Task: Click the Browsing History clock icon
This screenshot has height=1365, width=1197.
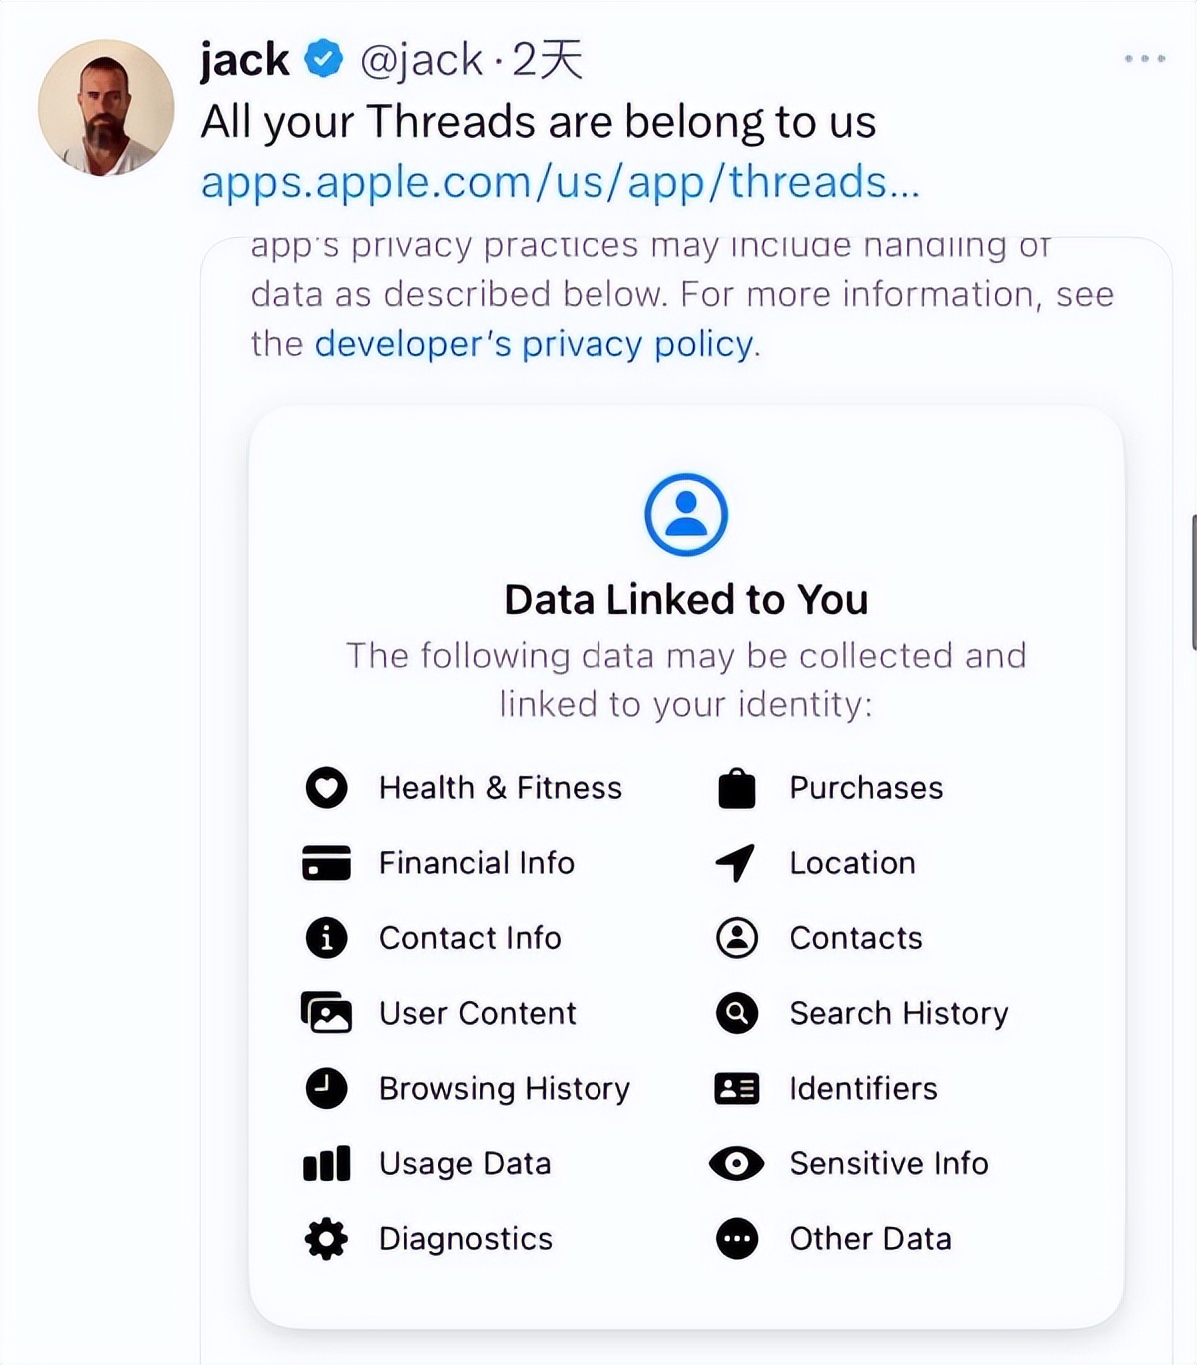Action: click(x=326, y=1088)
